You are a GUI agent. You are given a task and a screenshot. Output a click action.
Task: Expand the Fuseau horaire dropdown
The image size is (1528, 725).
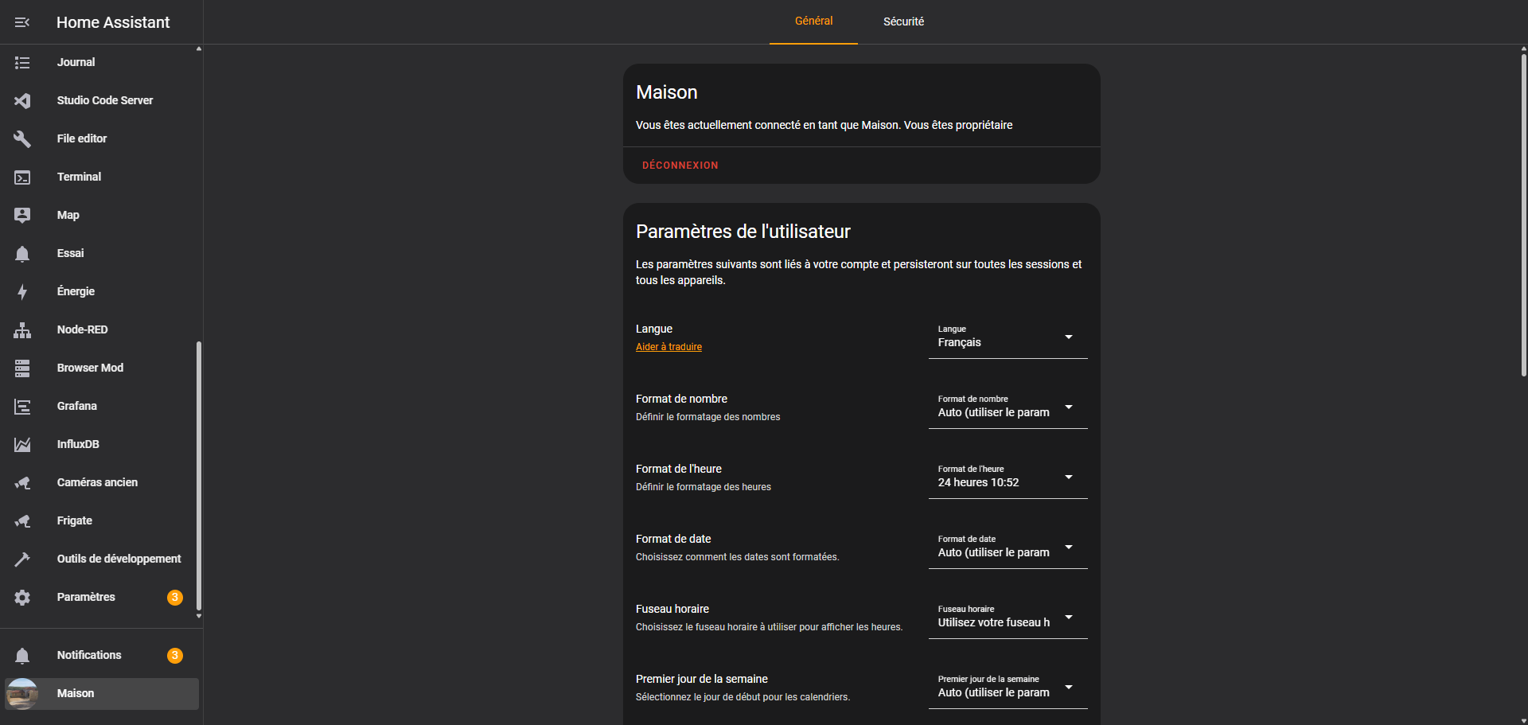1007,618
